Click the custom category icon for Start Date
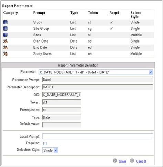 6,41
